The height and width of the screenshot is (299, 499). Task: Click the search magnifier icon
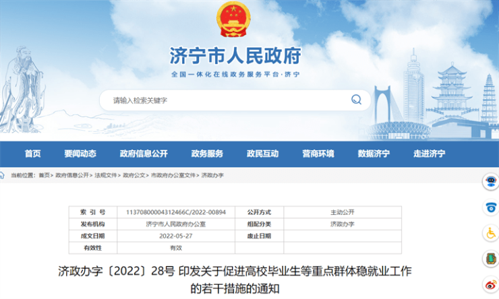(356, 100)
